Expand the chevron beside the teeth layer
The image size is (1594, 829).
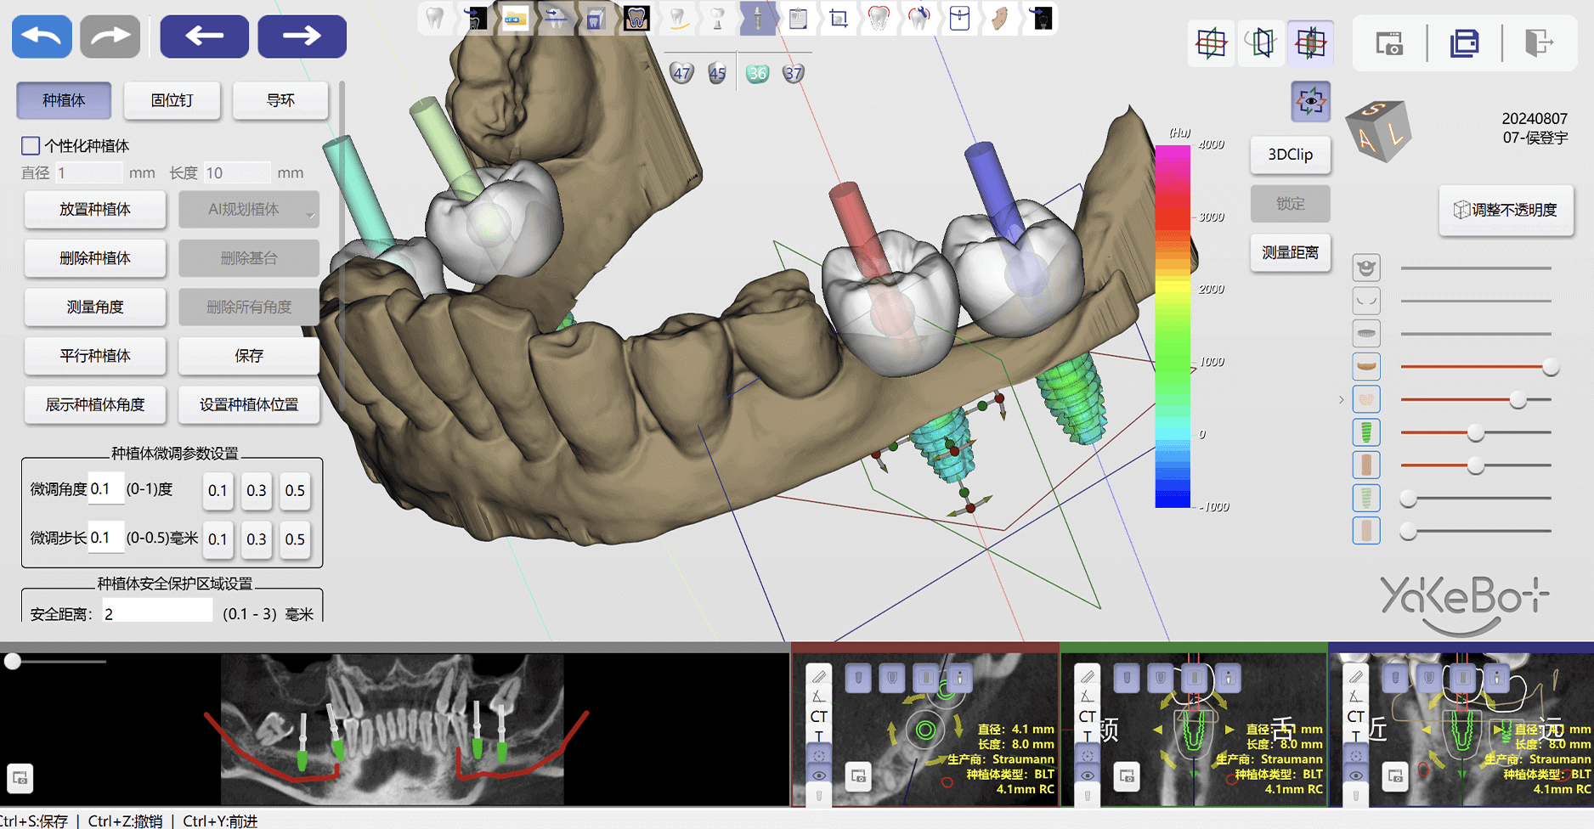(1342, 399)
